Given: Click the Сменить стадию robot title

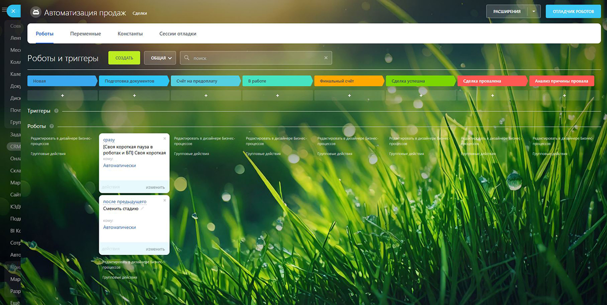Looking at the screenshot, I should tap(120, 208).
